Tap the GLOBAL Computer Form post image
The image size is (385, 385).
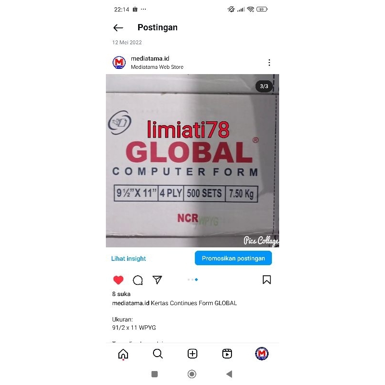192,161
